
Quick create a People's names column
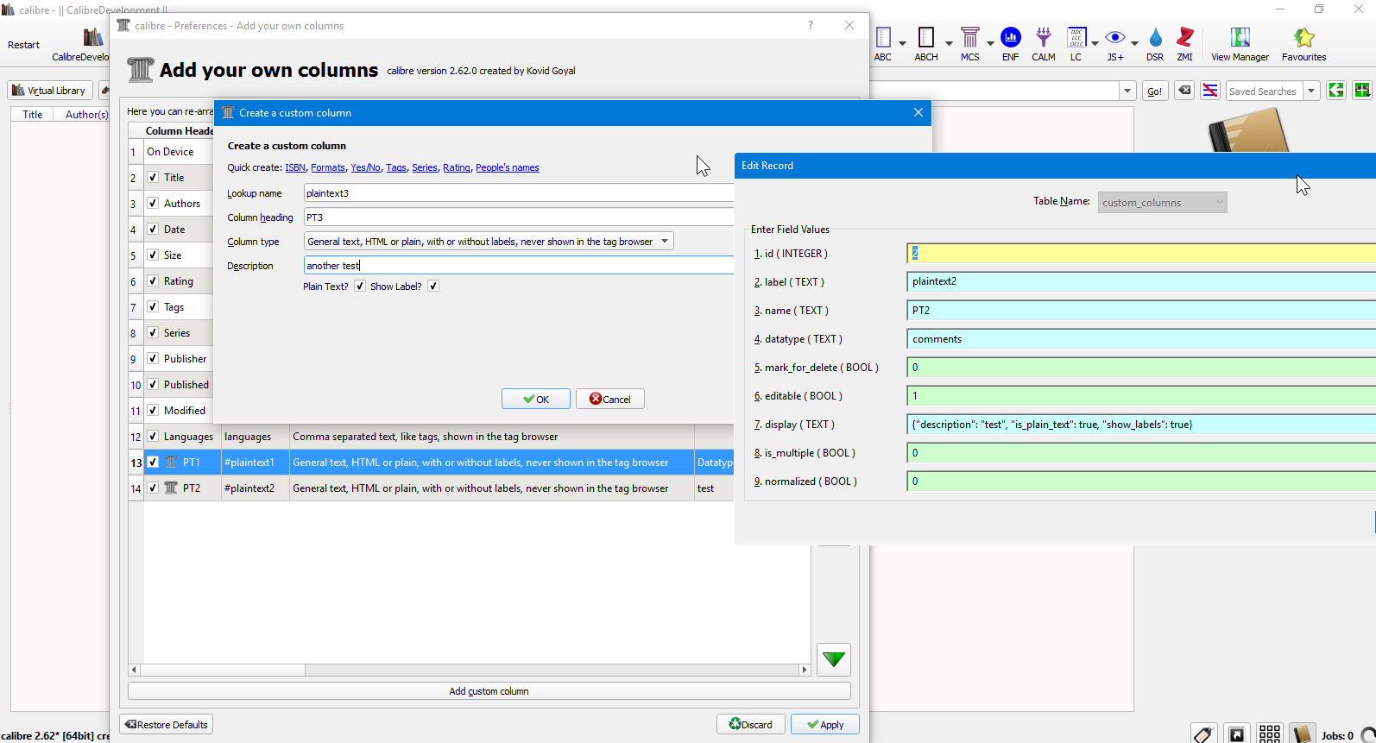(x=508, y=167)
